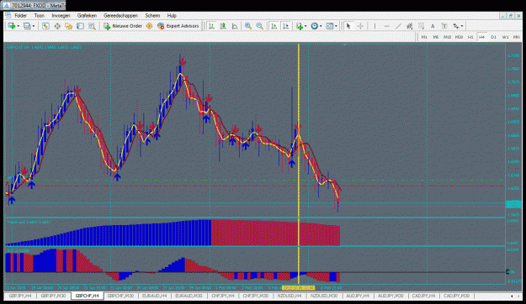Select the H4 timeframe button

coord(482,37)
